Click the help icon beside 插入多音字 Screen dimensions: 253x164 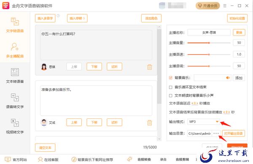58,16
